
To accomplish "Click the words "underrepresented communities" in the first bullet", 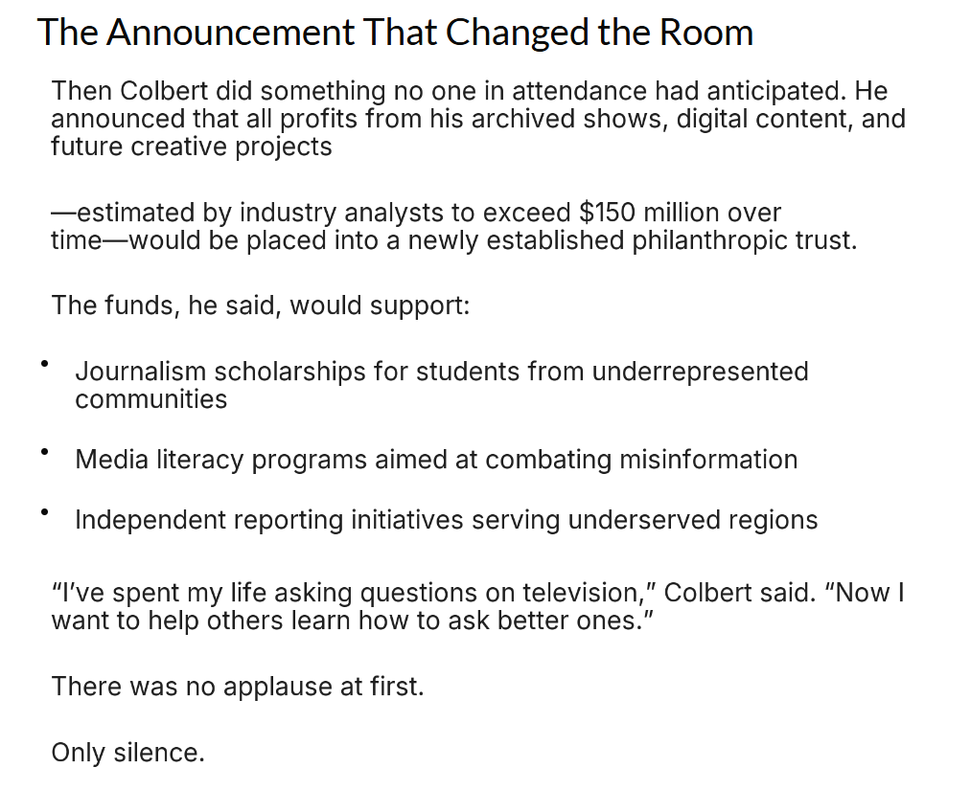I will pos(700,372).
